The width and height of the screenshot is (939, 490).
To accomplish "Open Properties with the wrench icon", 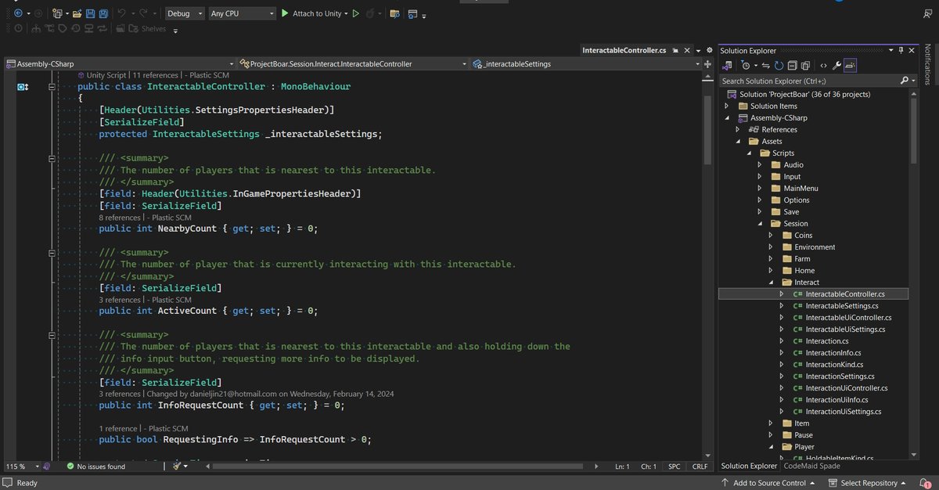I will point(836,66).
